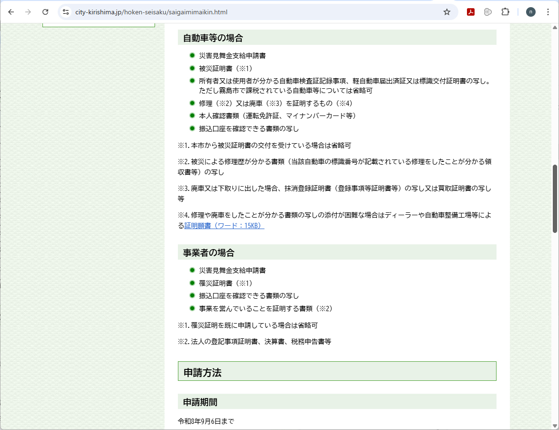Click the grayed Forward arrow button
This screenshot has height=430, width=559.
click(28, 12)
